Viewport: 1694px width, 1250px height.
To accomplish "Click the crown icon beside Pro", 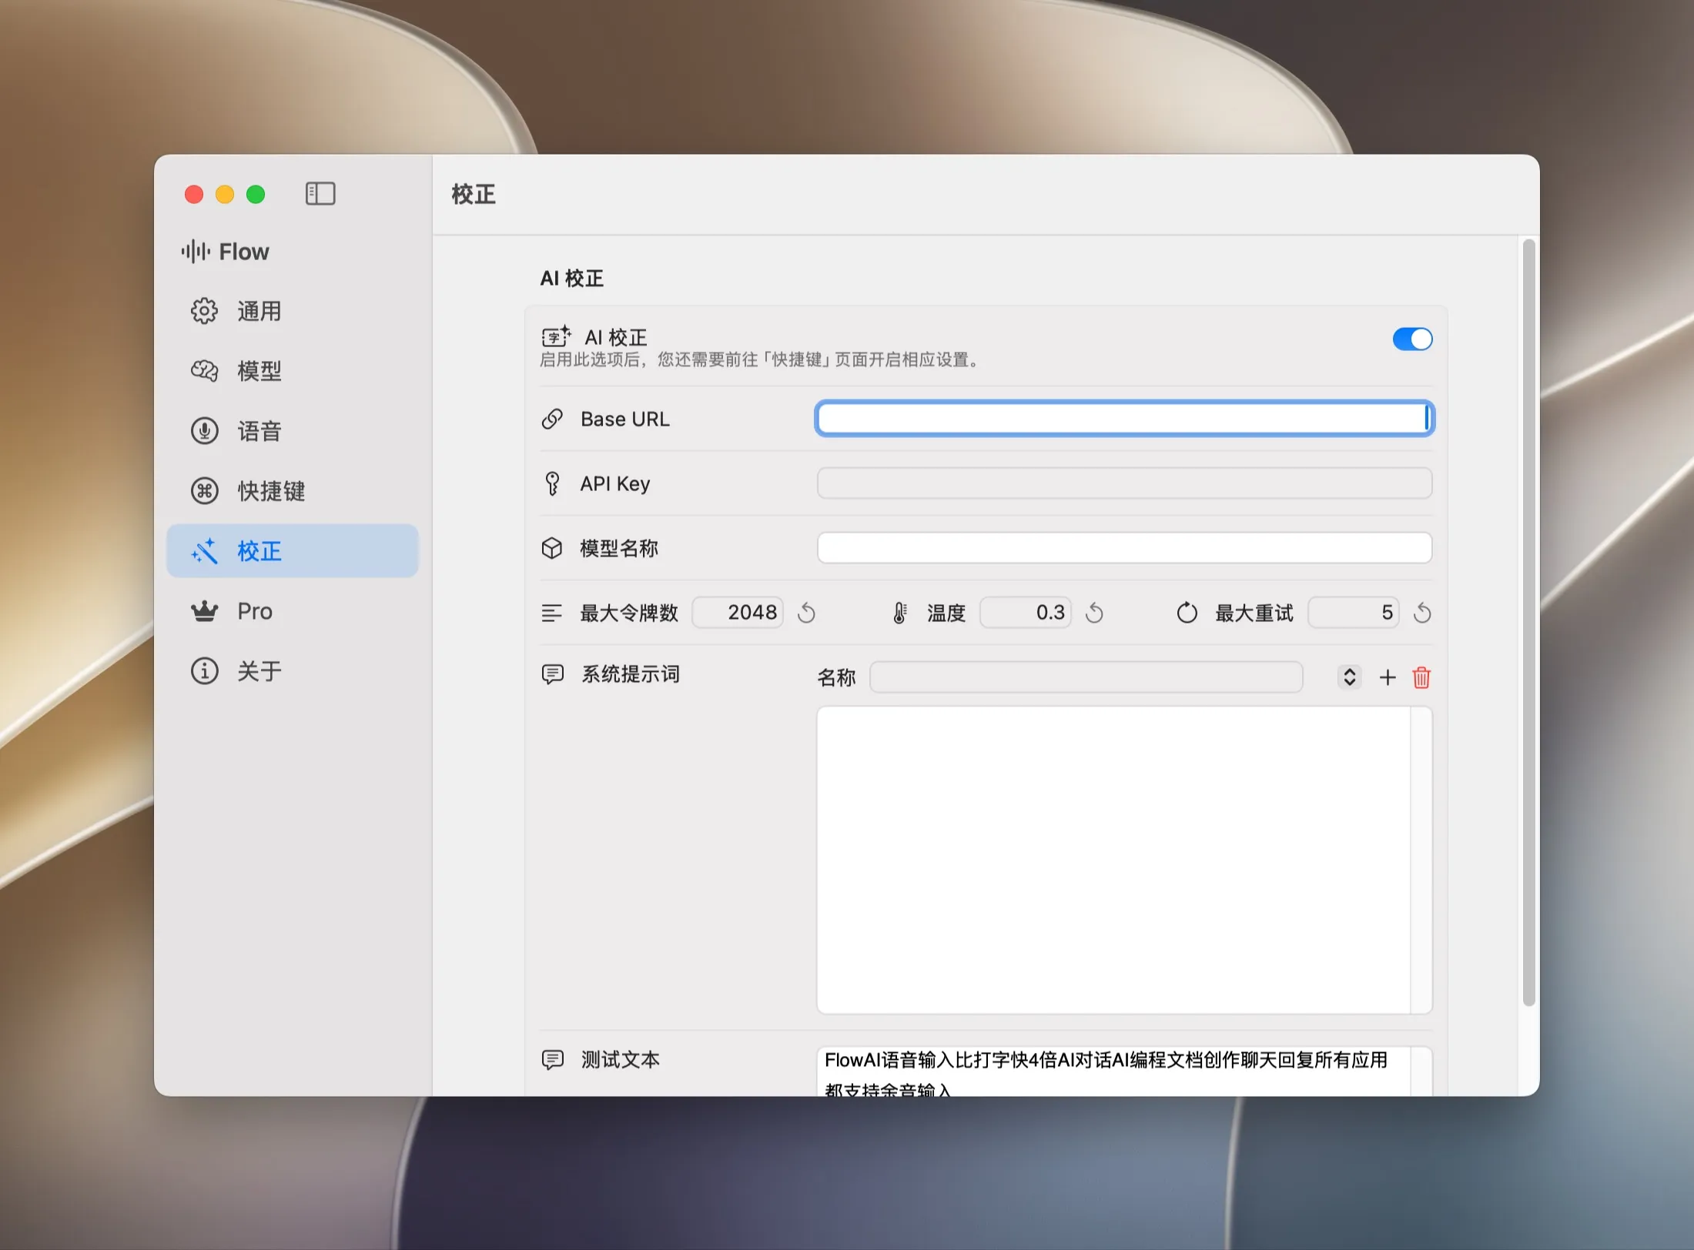I will (x=204, y=611).
